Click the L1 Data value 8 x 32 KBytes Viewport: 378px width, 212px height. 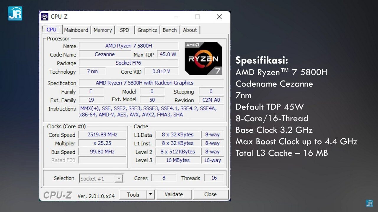(x=178, y=135)
